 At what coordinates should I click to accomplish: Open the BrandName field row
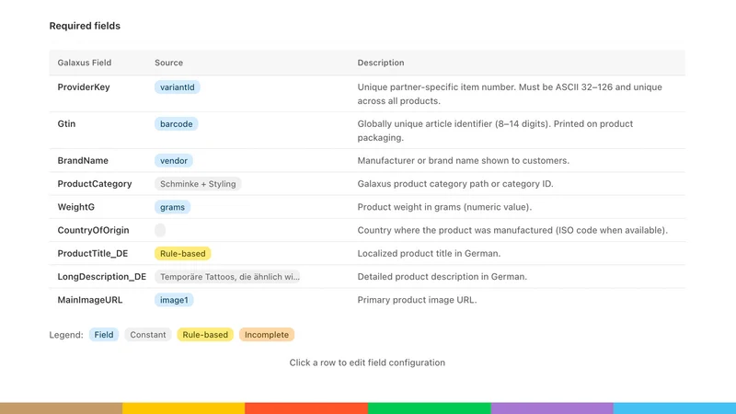[367, 160]
